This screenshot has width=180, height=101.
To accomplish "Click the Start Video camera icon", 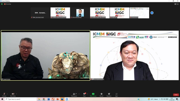I will (x=13, y=94).
